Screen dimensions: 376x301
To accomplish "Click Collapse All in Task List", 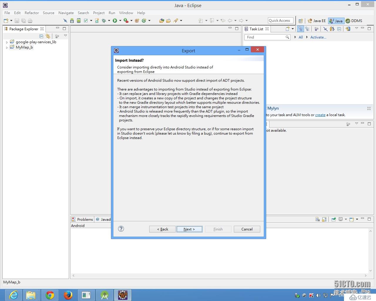I will (339, 29).
